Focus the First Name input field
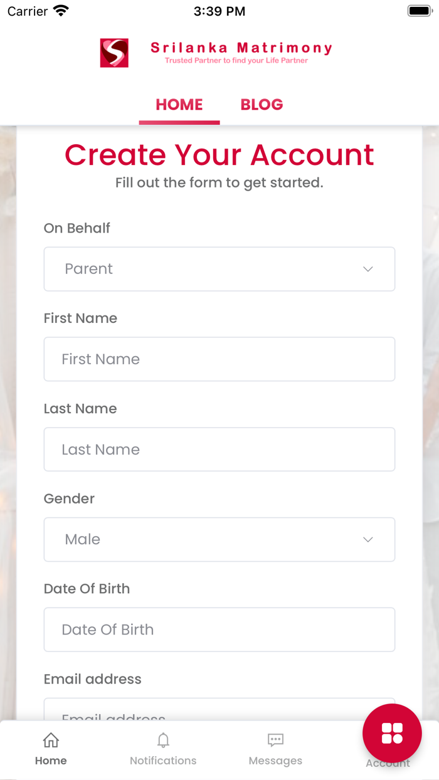Viewport: 439px width, 780px height. pos(219,359)
